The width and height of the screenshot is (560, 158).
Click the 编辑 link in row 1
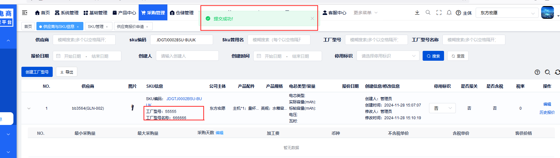click(x=547, y=104)
